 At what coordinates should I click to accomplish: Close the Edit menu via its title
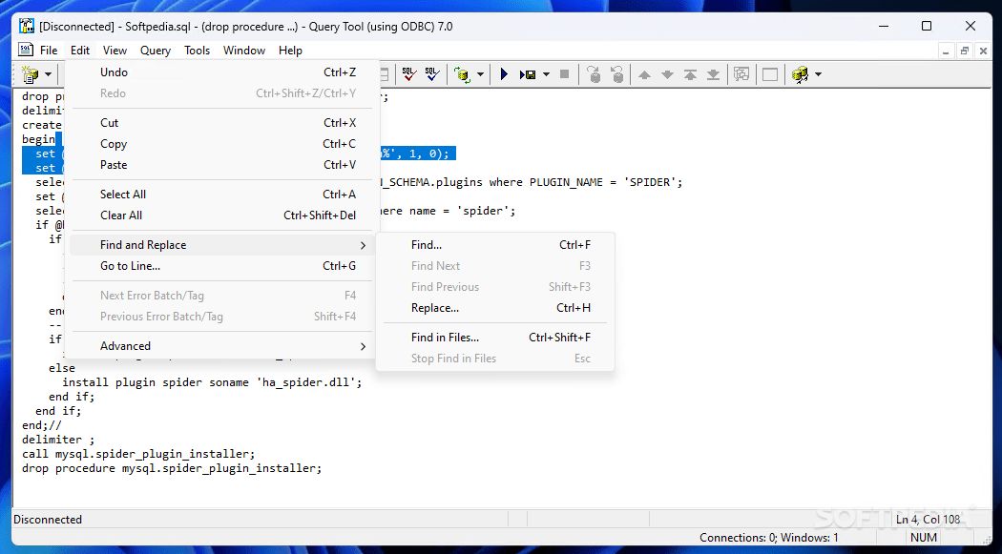80,51
